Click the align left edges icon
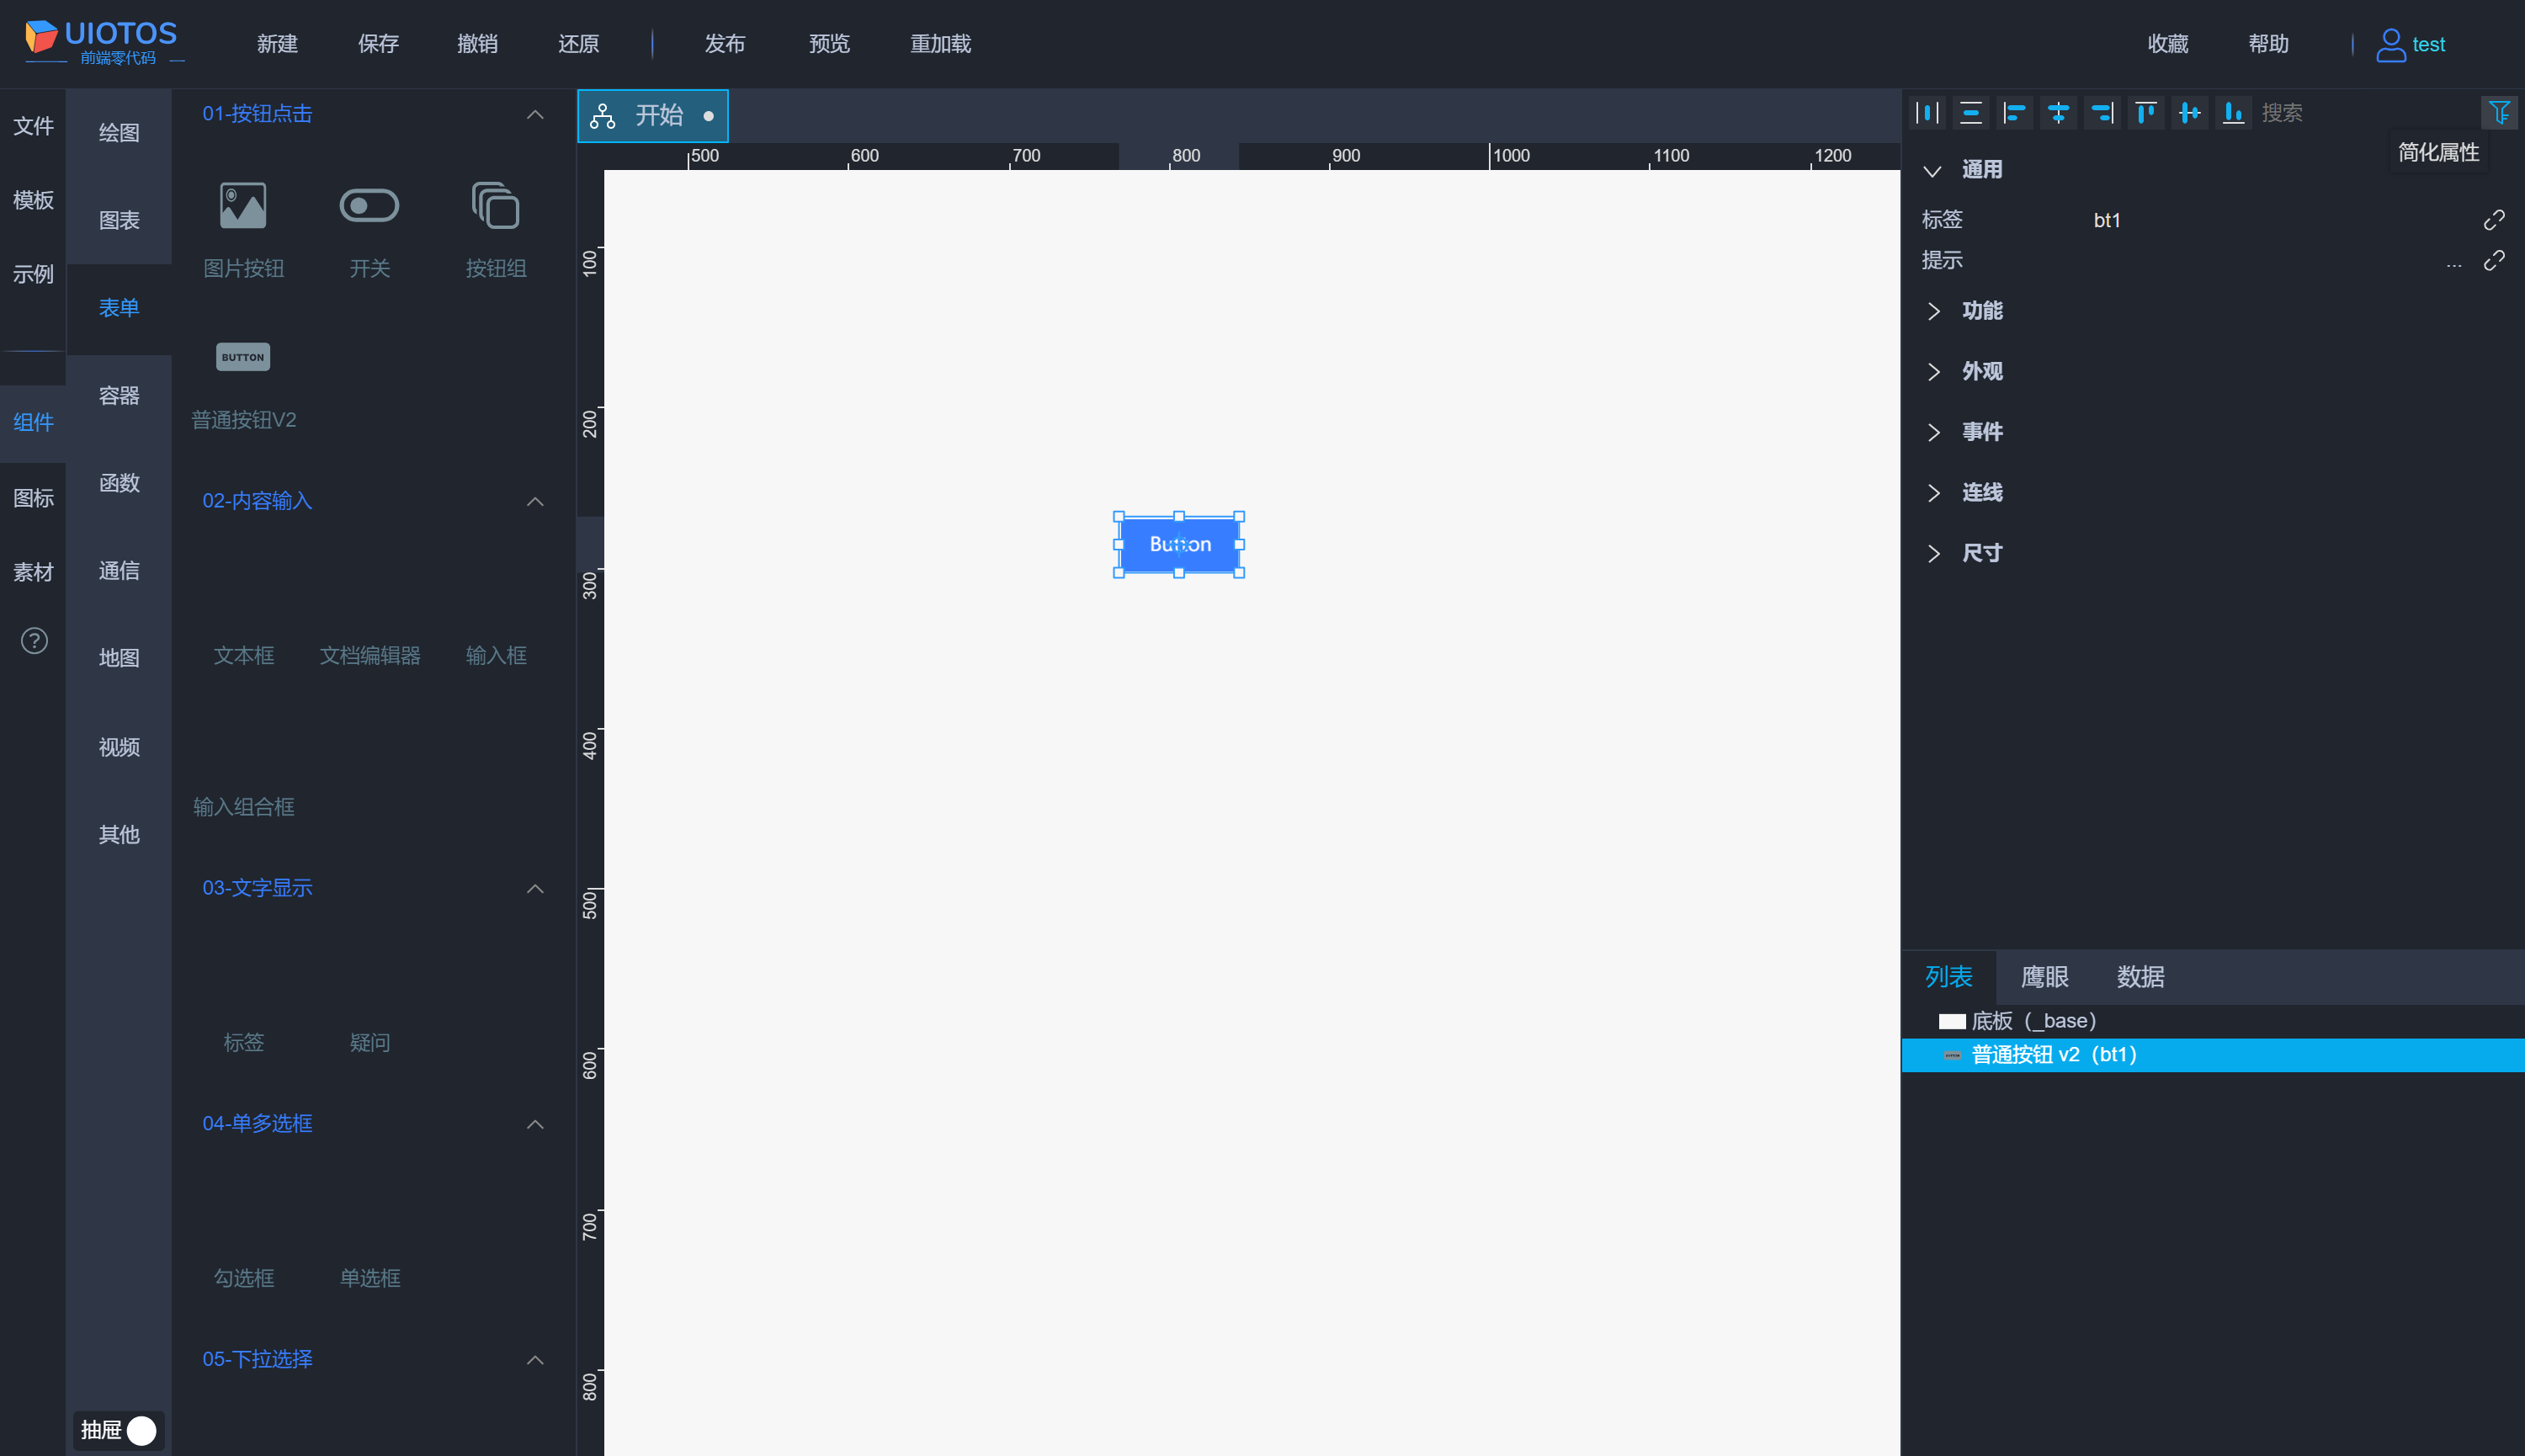Image resolution: width=2525 pixels, height=1456 pixels. point(2014,113)
